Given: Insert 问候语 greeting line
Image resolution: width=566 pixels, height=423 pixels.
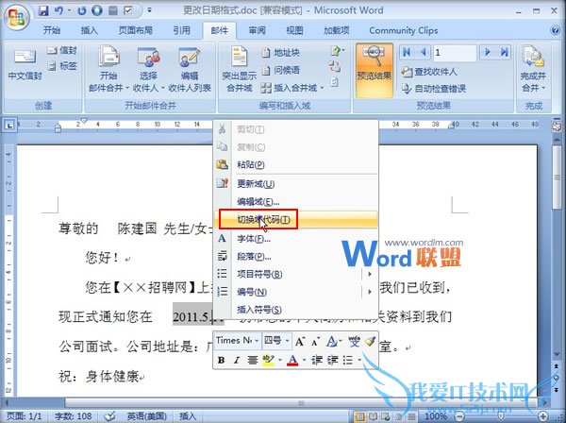Looking at the screenshot, I should (280, 70).
